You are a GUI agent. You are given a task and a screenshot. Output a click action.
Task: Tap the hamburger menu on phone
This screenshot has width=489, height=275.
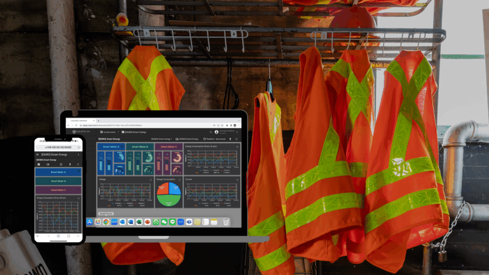click(x=38, y=155)
